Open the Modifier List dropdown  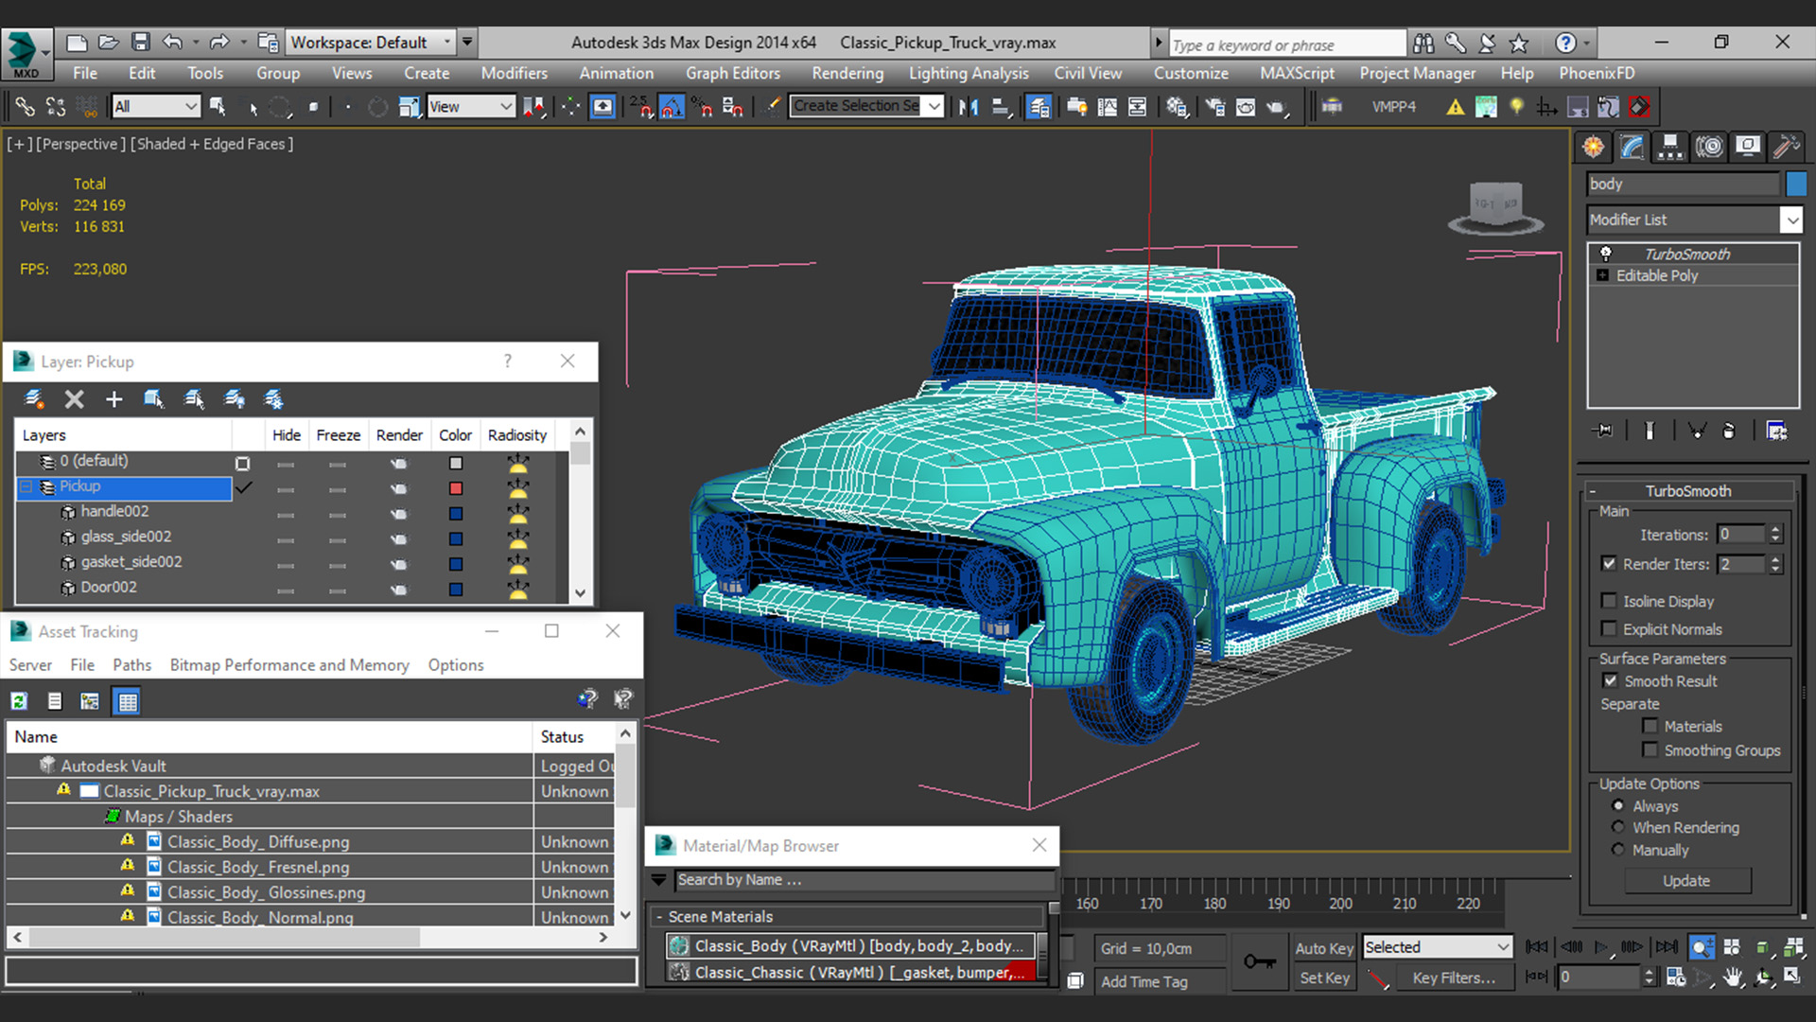pos(1791,220)
